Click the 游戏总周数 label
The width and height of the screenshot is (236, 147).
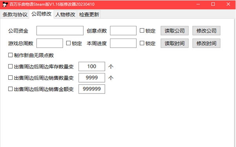21,44
